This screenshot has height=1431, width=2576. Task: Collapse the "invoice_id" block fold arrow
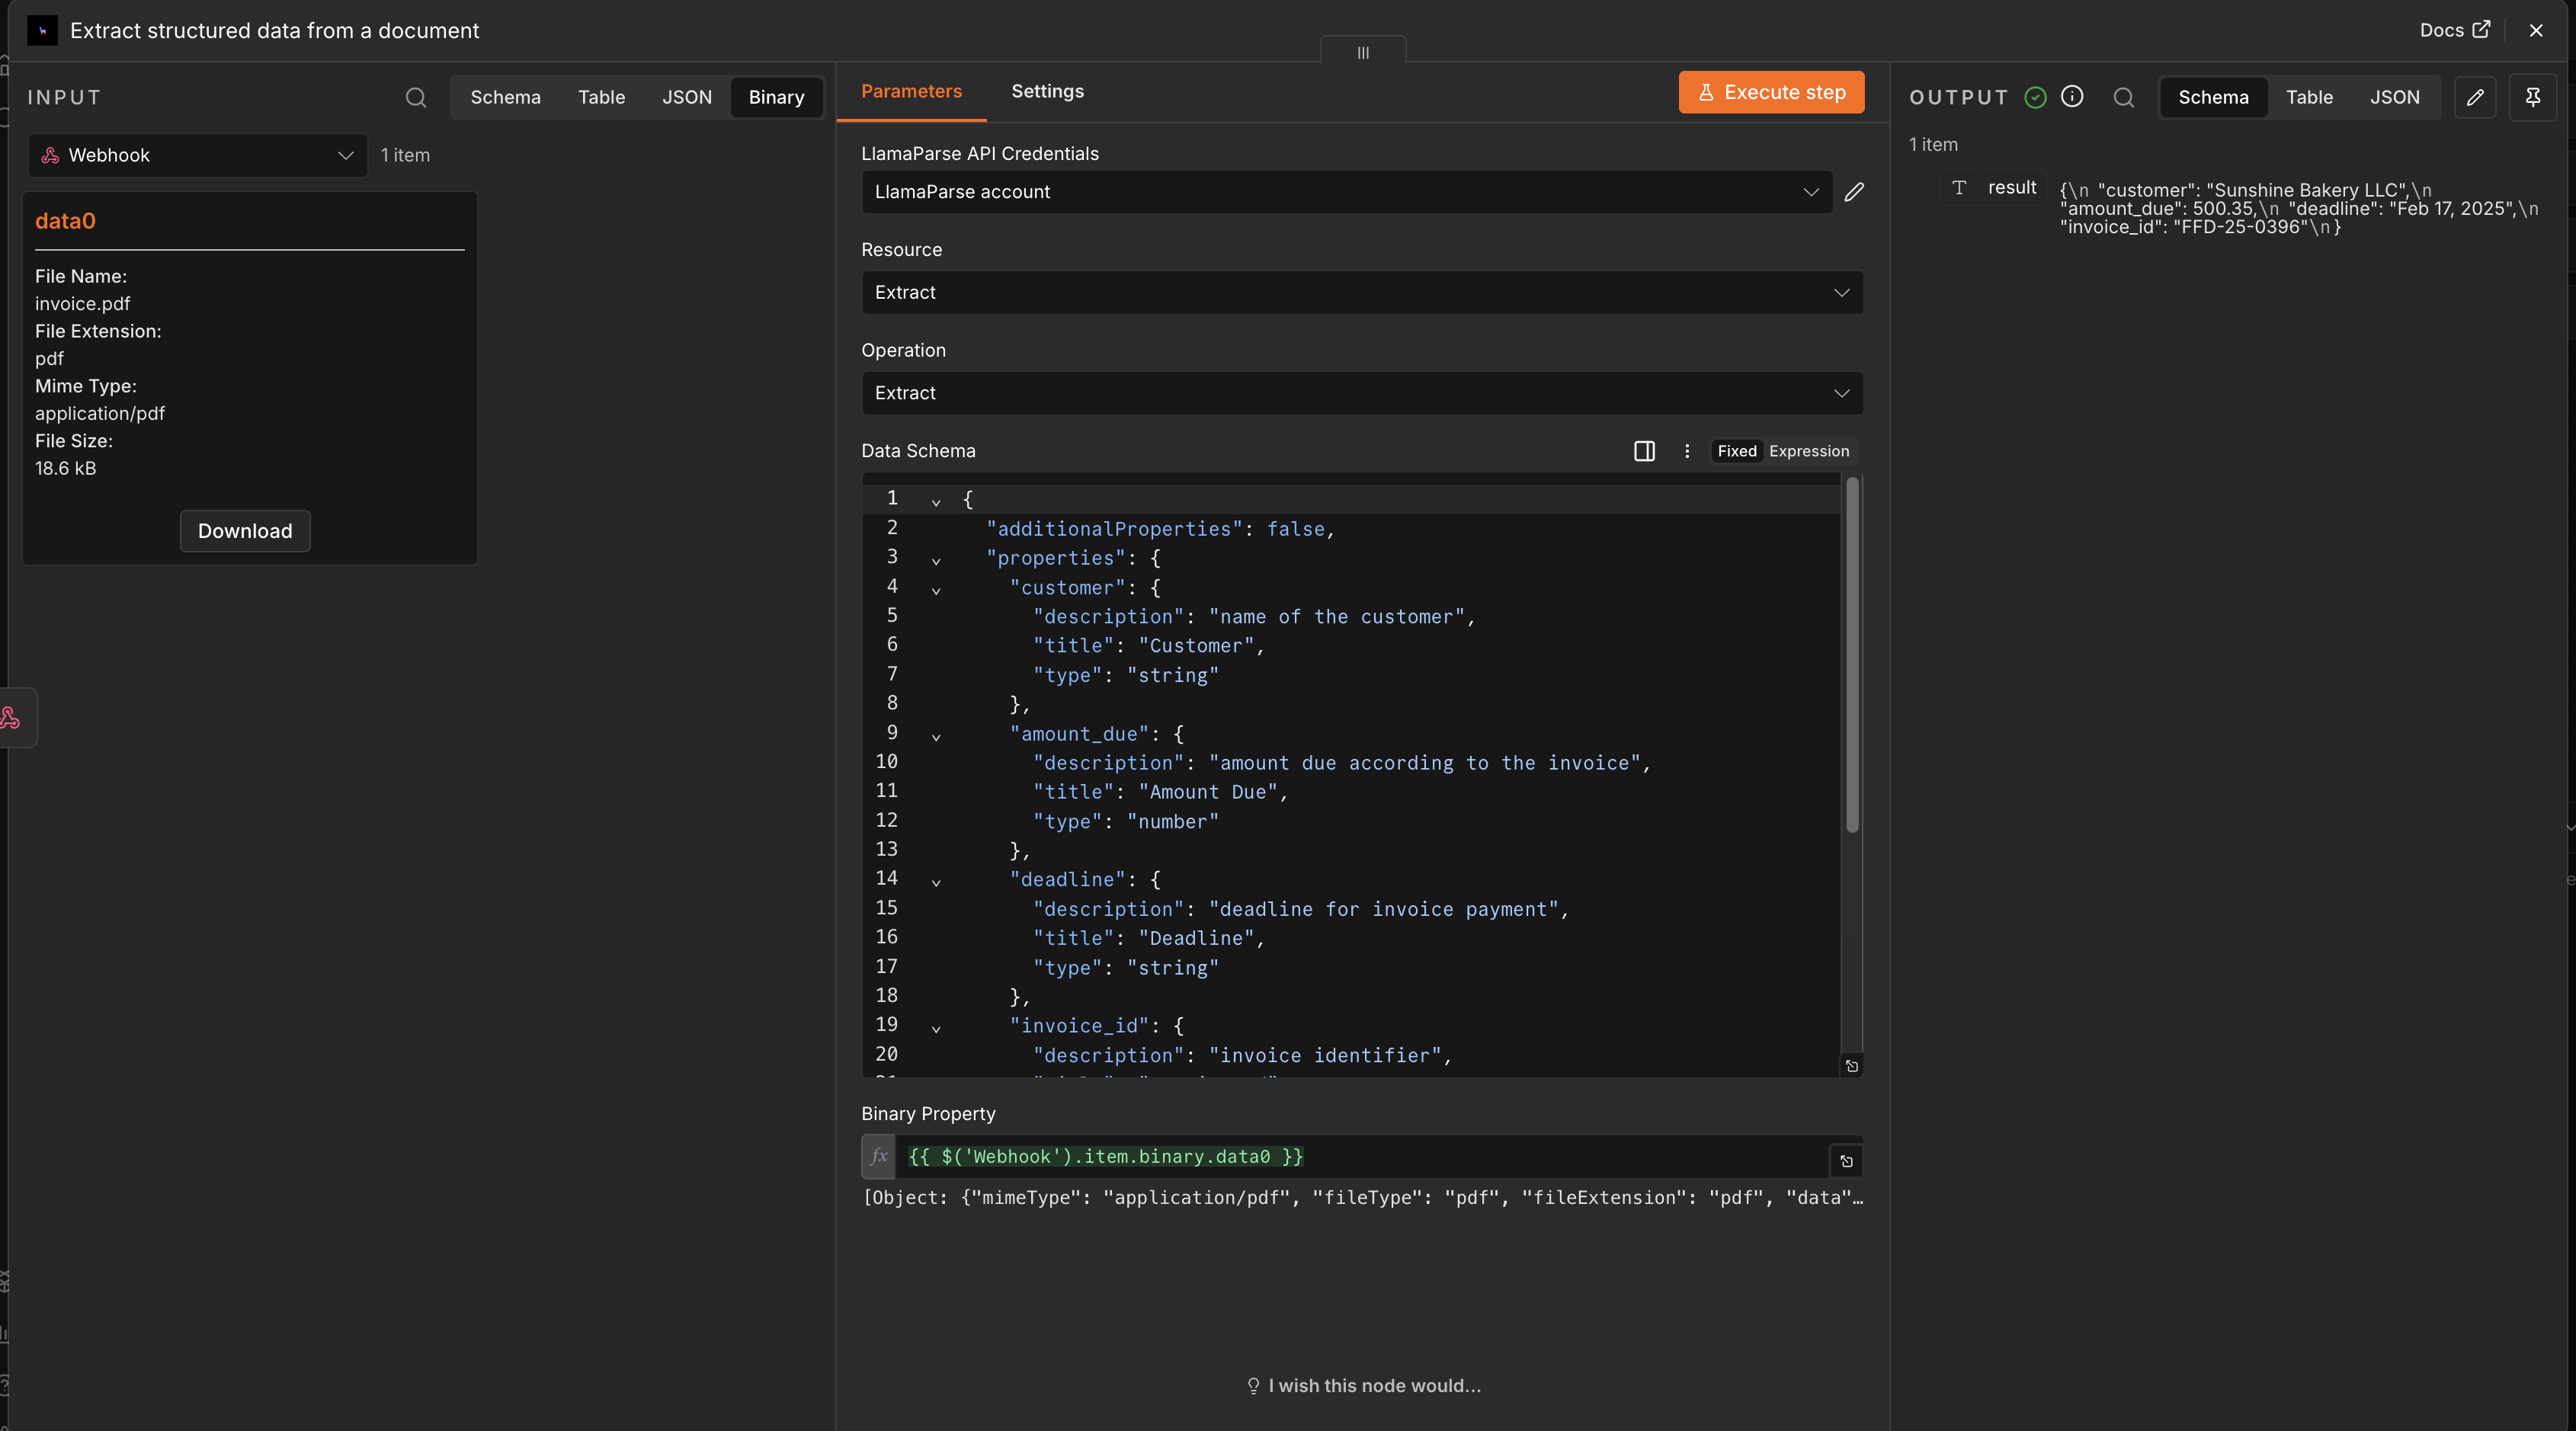936,1028
